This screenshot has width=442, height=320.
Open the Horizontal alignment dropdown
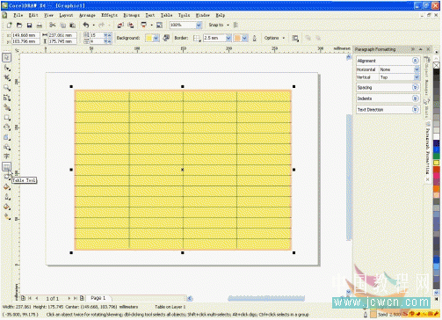click(417, 69)
